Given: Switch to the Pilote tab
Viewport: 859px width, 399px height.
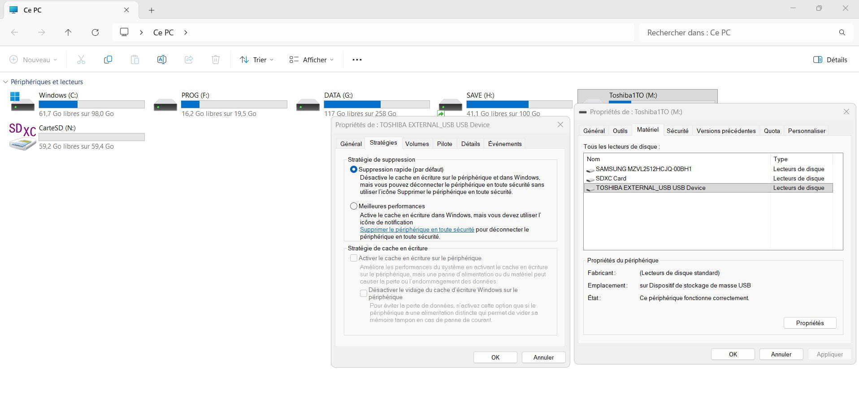Looking at the screenshot, I should (x=445, y=144).
